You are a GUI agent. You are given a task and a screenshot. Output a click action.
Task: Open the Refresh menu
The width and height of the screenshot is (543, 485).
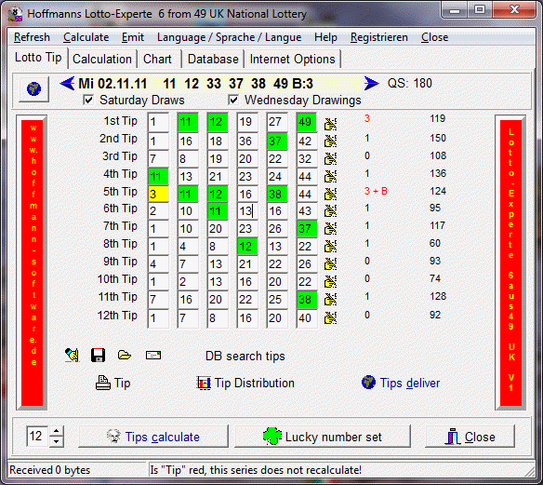point(32,37)
